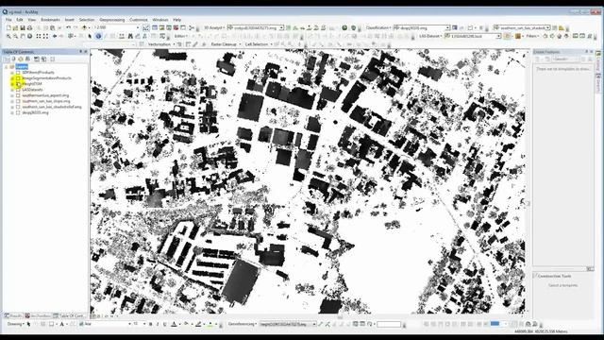Open the map scale dropdown

138,27
